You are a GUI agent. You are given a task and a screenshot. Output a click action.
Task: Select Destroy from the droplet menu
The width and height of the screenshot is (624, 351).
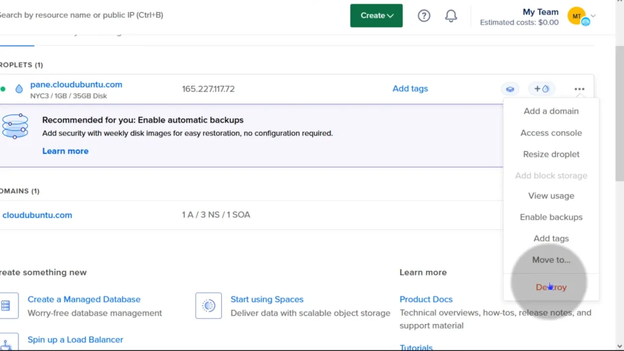pyautogui.click(x=551, y=287)
